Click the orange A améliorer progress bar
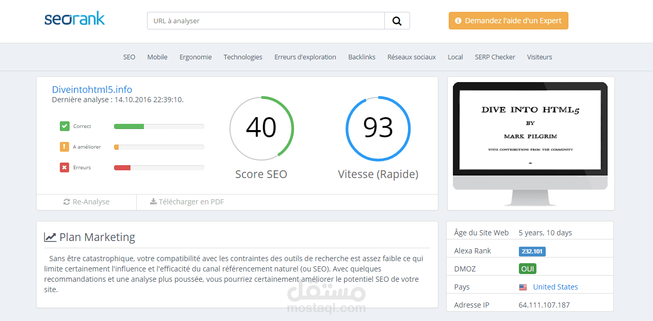The width and height of the screenshot is (653, 321). pos(159,147)
